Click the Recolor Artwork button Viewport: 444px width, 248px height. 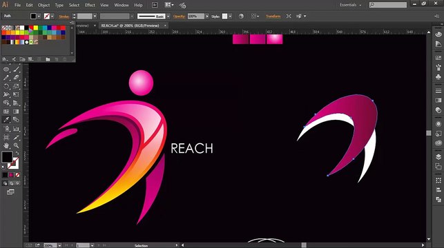tap(241, 16)
